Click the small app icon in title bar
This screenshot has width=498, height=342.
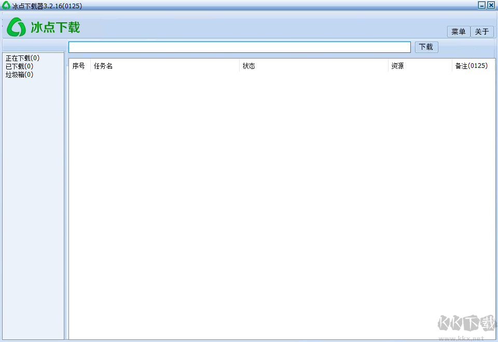point(6,5)
